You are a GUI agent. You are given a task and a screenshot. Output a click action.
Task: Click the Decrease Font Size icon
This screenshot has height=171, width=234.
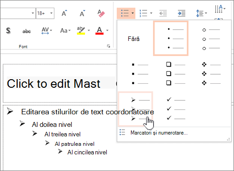click(82, 13)
